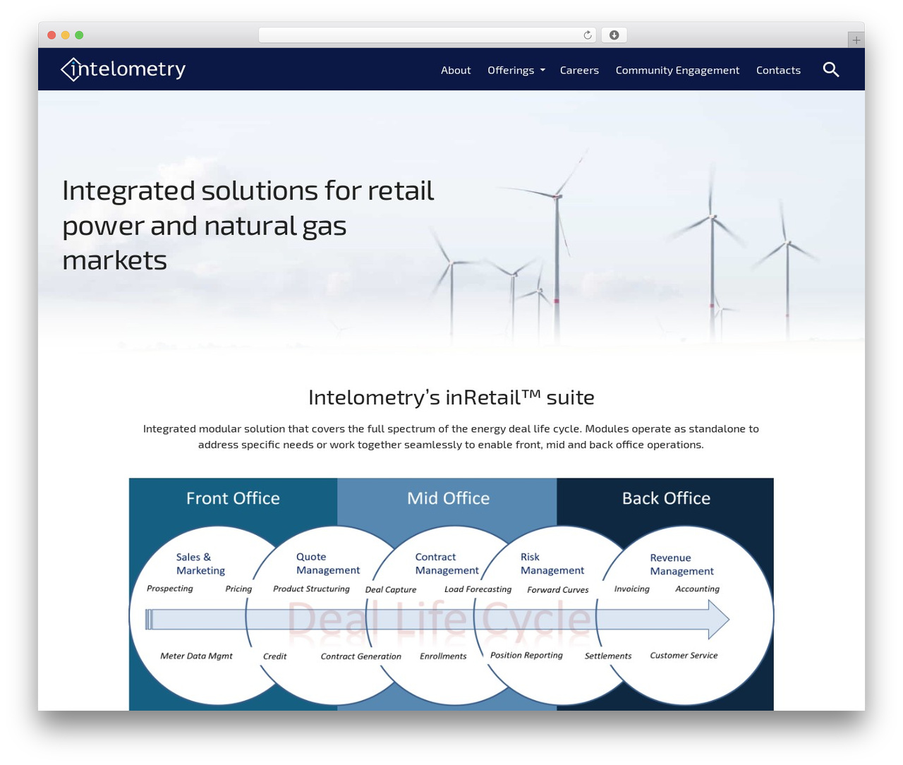This screenshot has width=903, height=765.
Task: Click the 'Enrollments' label
Action: click(443, 656)
